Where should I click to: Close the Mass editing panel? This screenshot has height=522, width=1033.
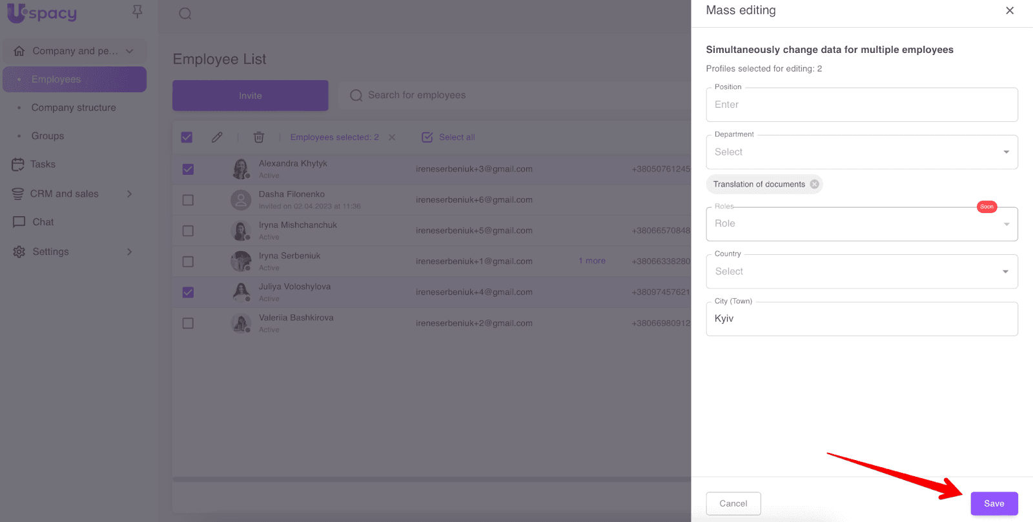pos(1010,10)
